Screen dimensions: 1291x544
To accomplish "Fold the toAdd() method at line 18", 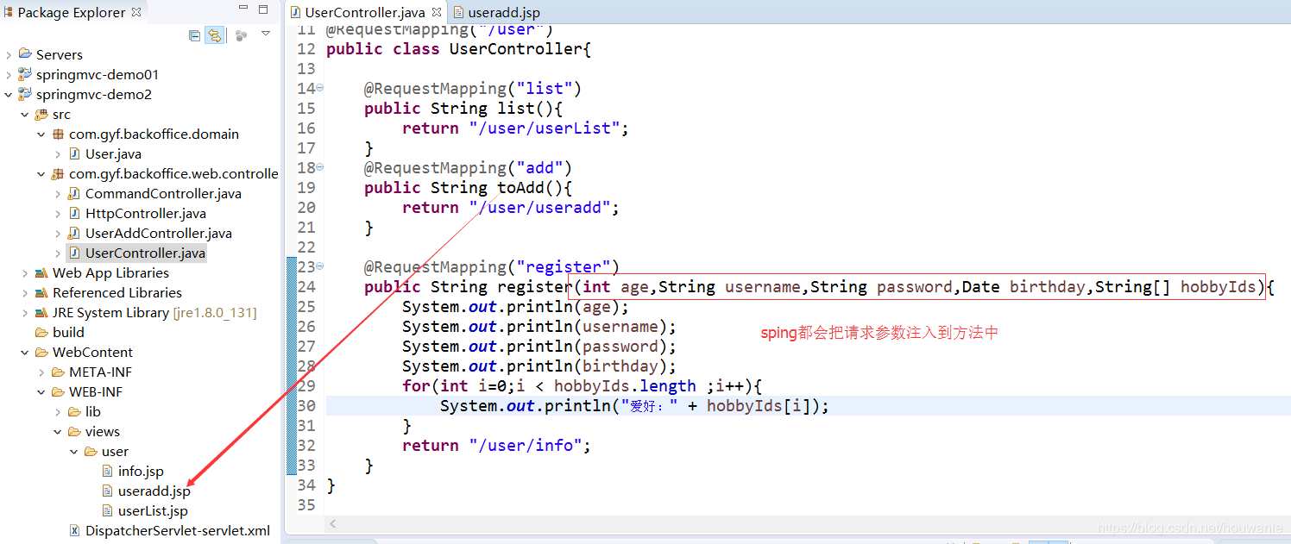I will coord(320,167).
